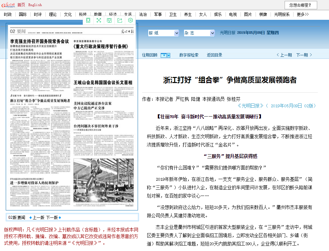This screenshot has height=251, width=329.
Task: Switch to the English site link
Action: coord(35,5)
